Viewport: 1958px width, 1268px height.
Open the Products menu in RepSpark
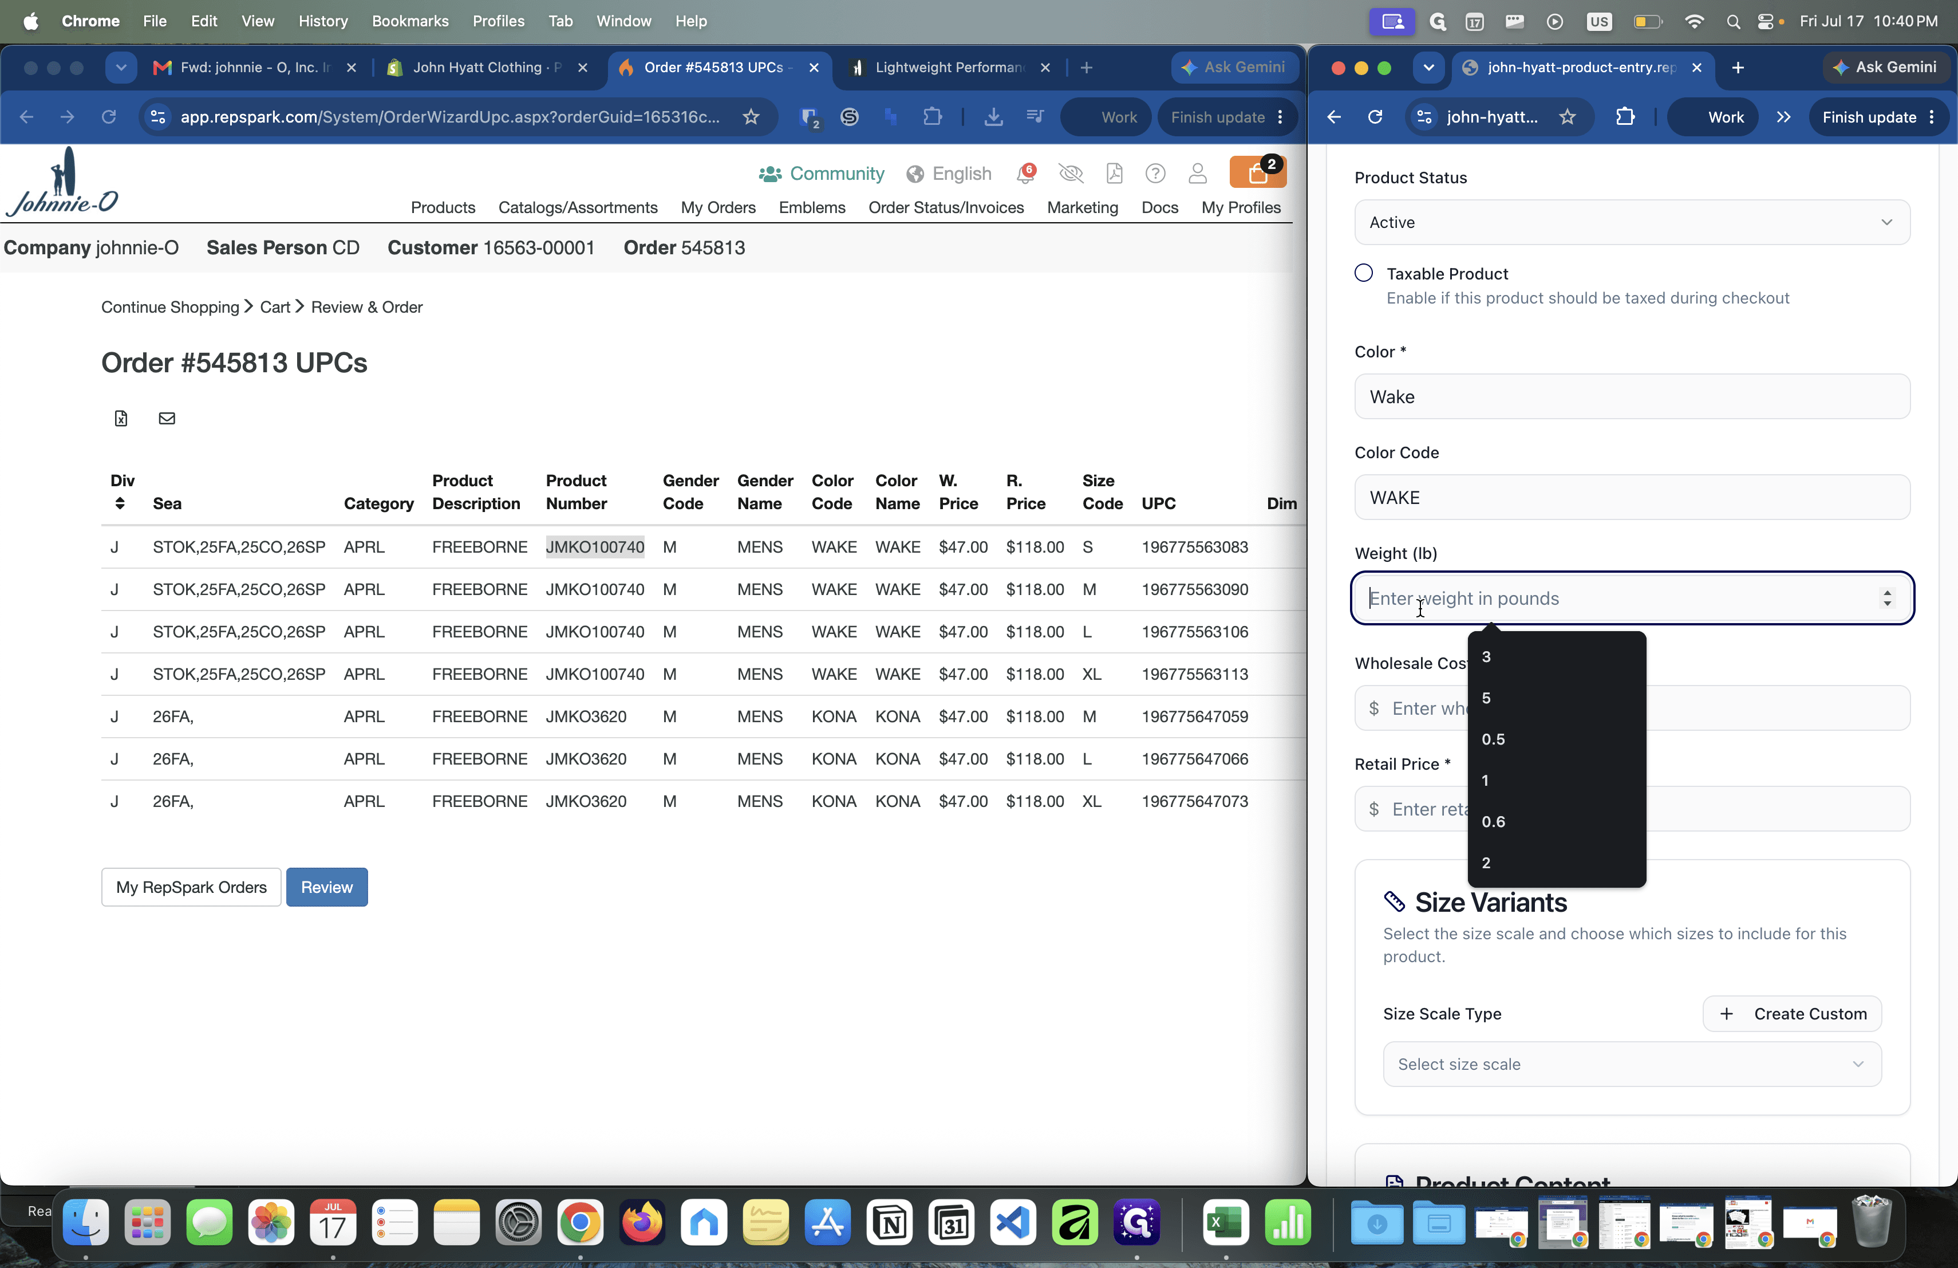click(x=443, y=207)
